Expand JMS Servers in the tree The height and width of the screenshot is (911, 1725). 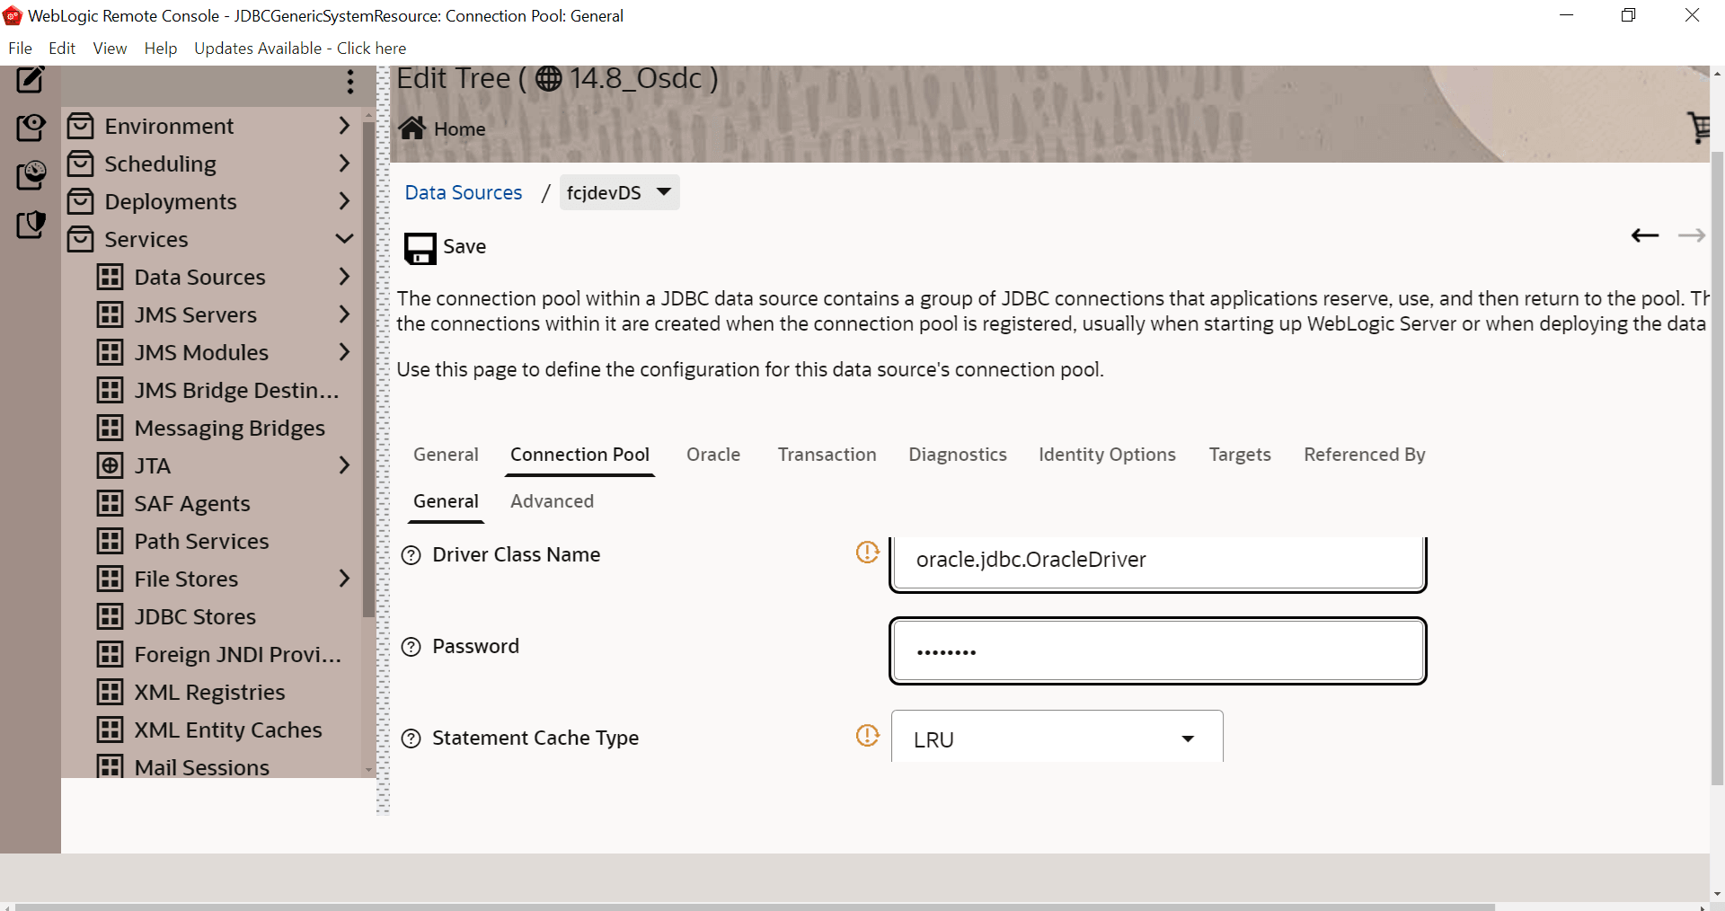click(344, 314)
